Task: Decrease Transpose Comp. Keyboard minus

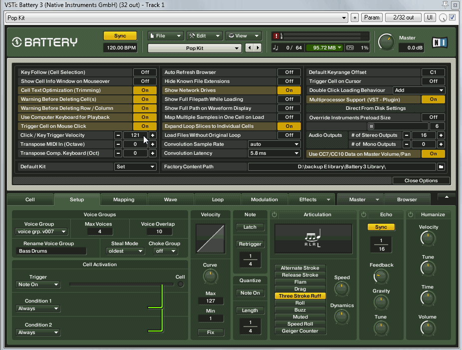Action: pos(118,153)
